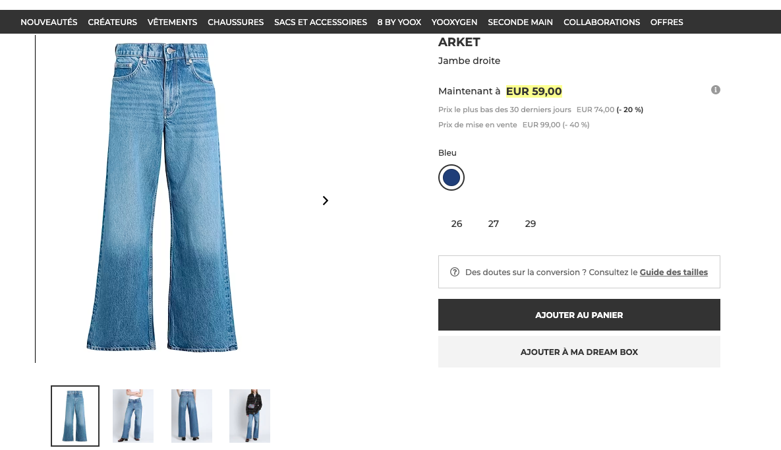This screenshot has width=781, height=450.
Task: Open the Nouveautés menu
Action: click(x=49, y=22)
